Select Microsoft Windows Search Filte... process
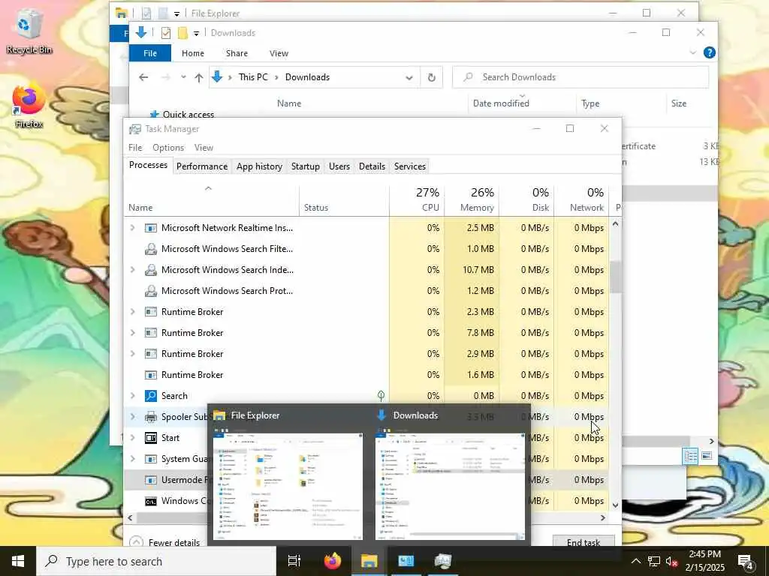Viewport: 769px width, 576px height. (x=366, y=249)
